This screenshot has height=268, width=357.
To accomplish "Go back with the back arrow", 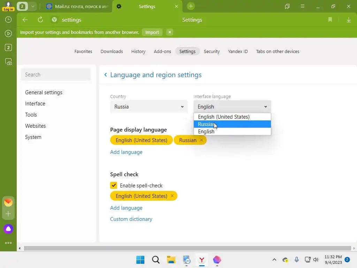I will [x=25, y=20].
